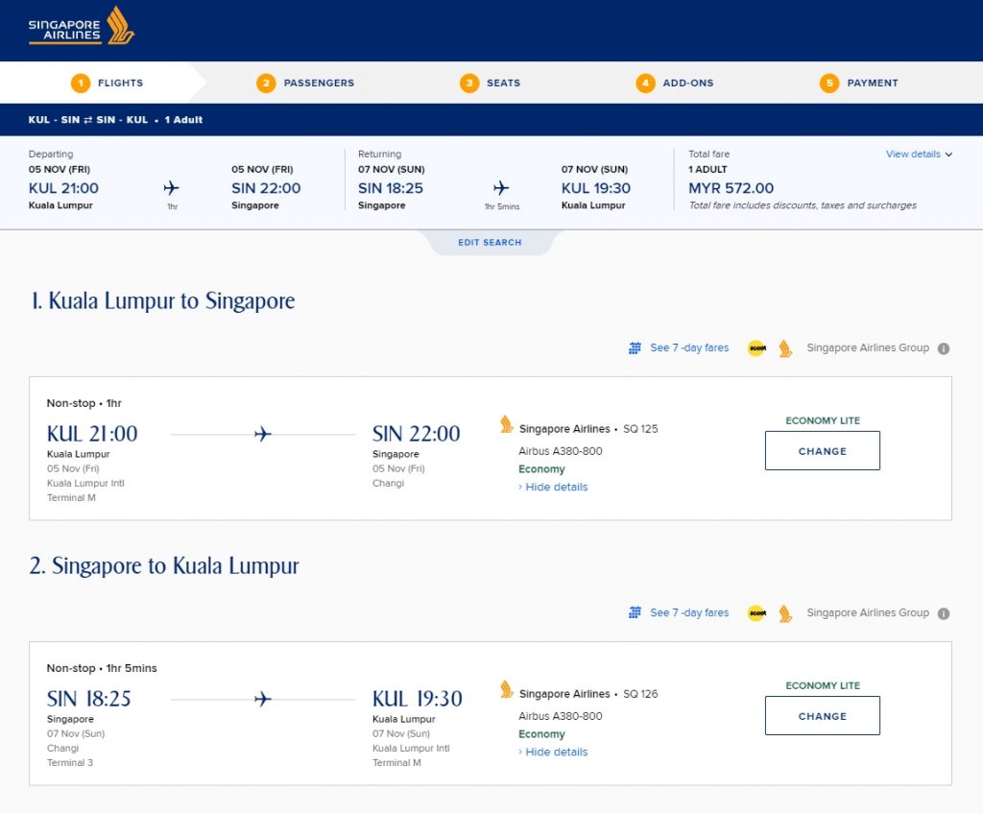
Task: Jump to the Payment step
Action: (860, 84)
